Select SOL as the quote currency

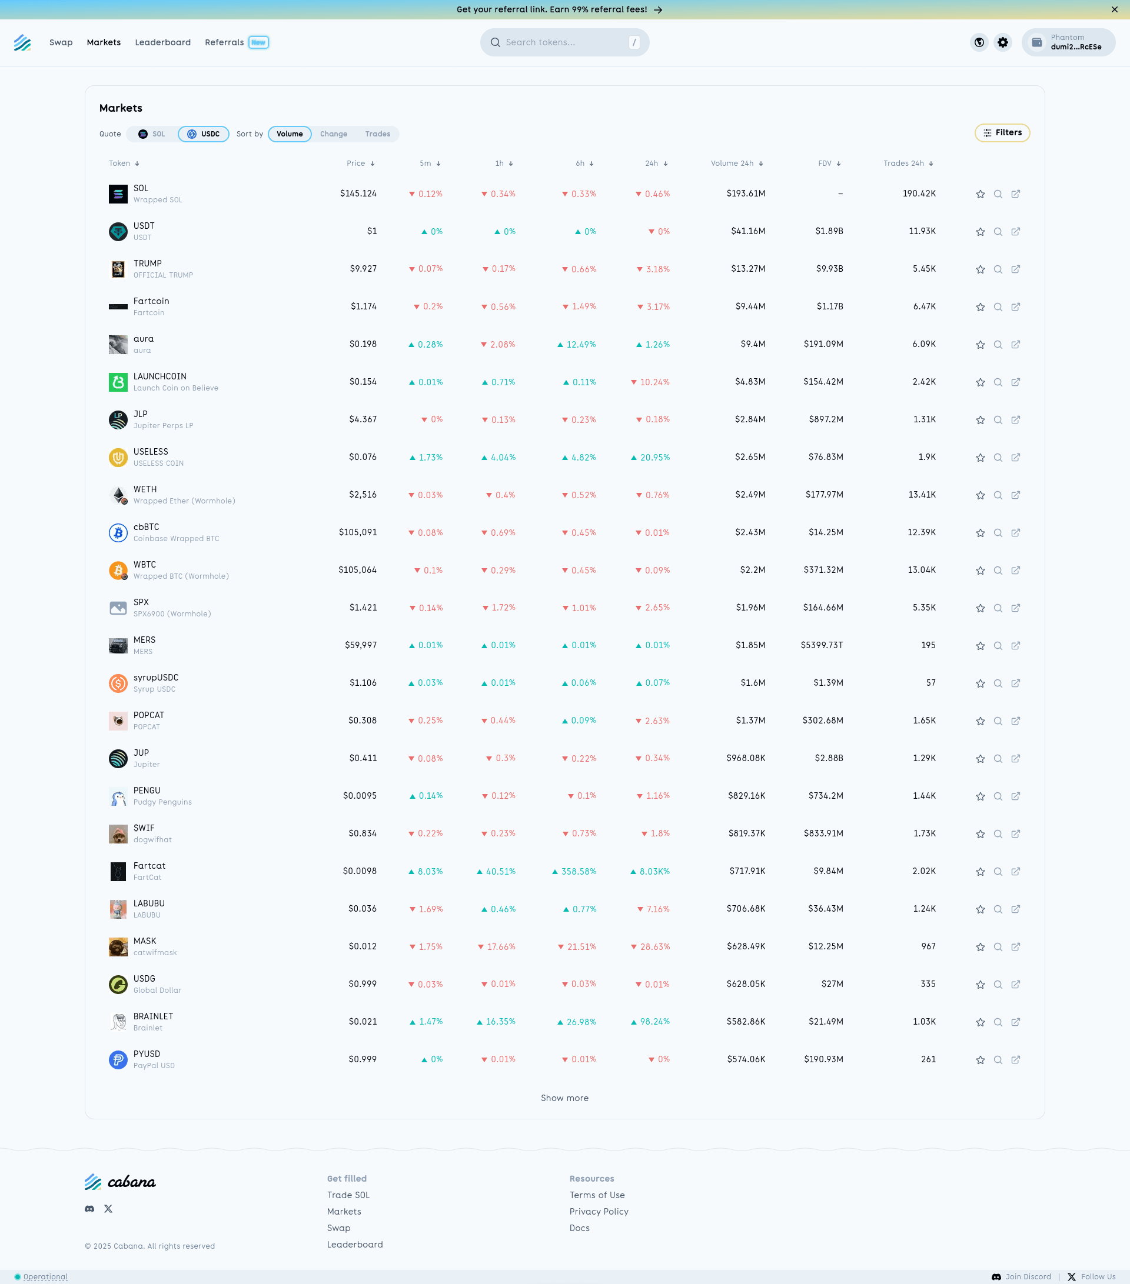151,134
